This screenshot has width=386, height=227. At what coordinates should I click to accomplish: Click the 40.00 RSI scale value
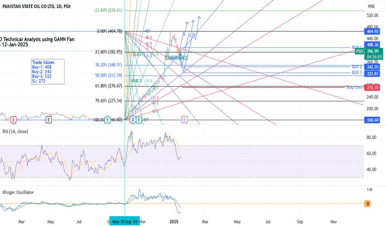[x=372, y=170]
